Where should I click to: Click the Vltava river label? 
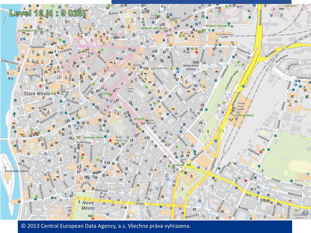pyautogui.click(x=5, y=19)
